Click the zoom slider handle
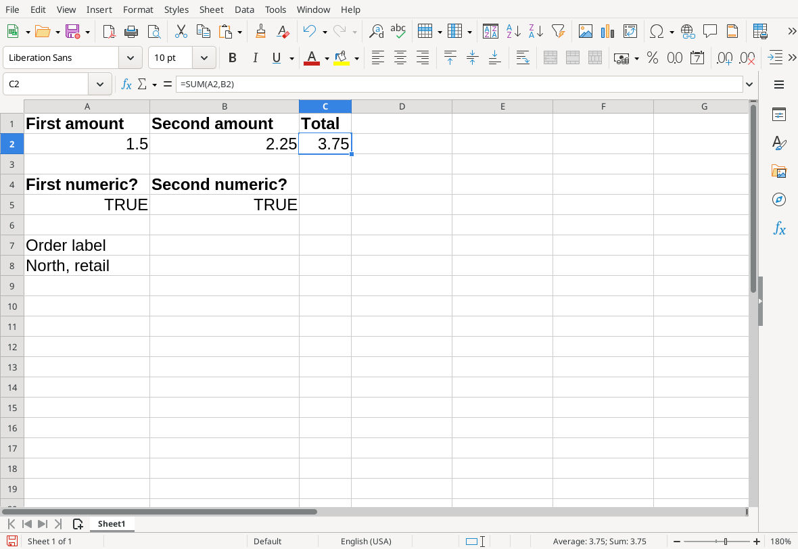Viewport: 798px width, 549px height. [x=726, y=542]
